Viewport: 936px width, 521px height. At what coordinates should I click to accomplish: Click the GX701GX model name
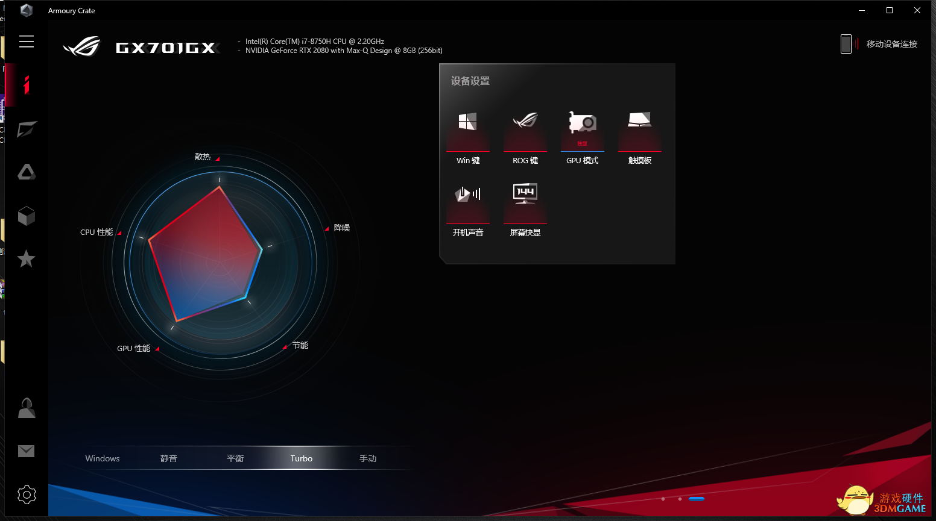166,48
